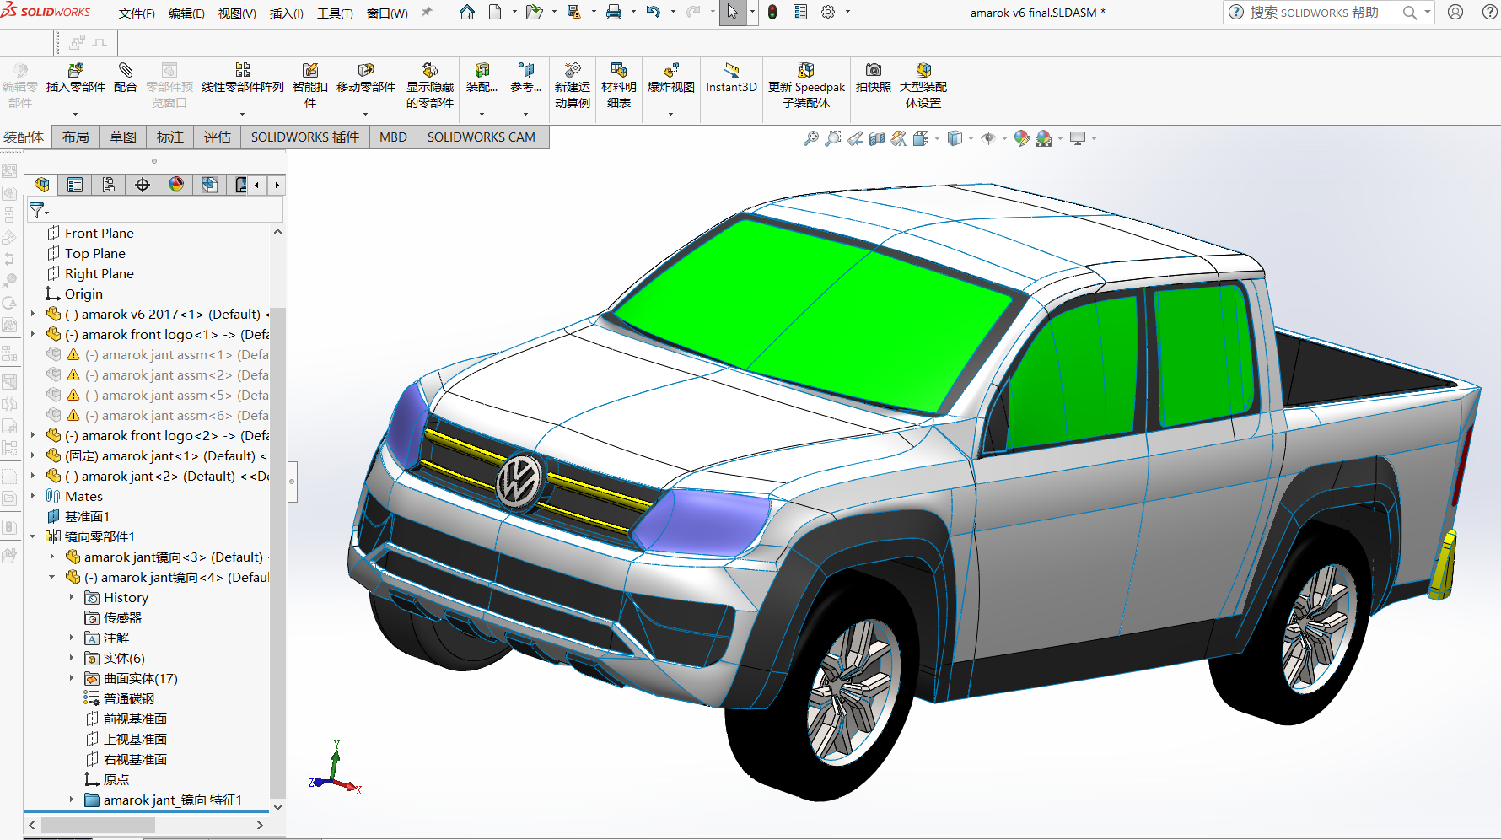Open the Options gear icon

click(x=828, y=12)
